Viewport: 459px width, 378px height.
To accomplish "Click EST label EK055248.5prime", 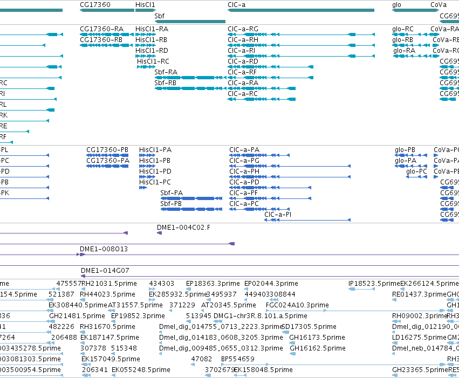I will pyautogui.click(x=141, y=370).
